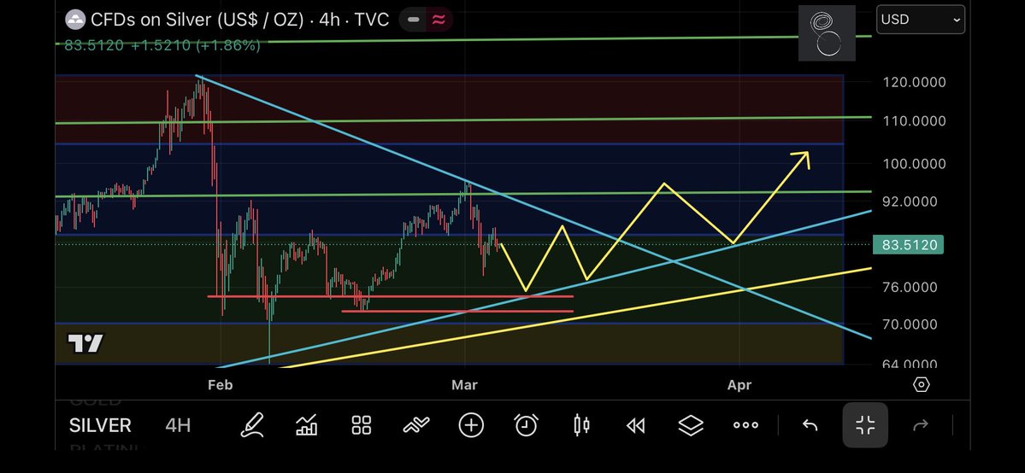Image resolution: width=1025 pixels, height=473 pixels.
Task: Open the USD currency dropdown
Action: click(921, 20)
